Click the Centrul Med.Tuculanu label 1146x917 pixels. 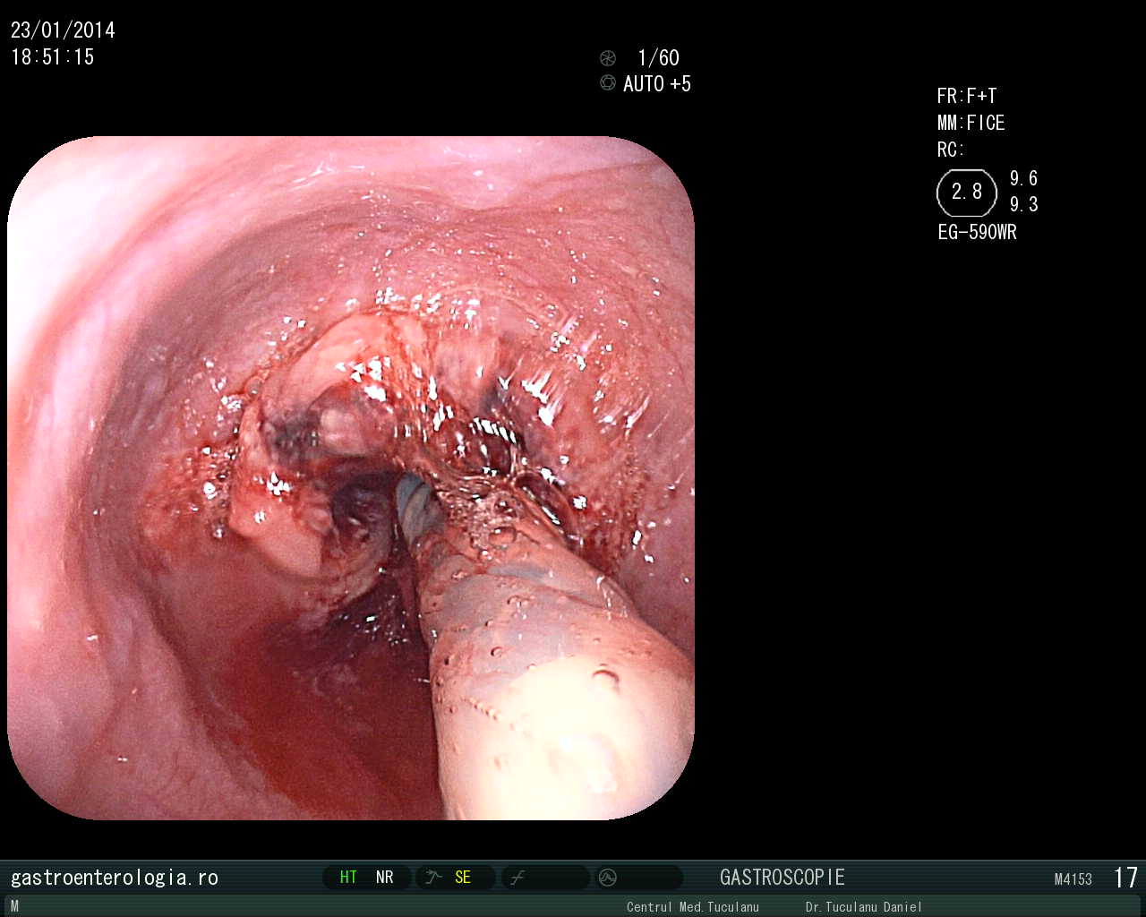(x=693, y=907)
